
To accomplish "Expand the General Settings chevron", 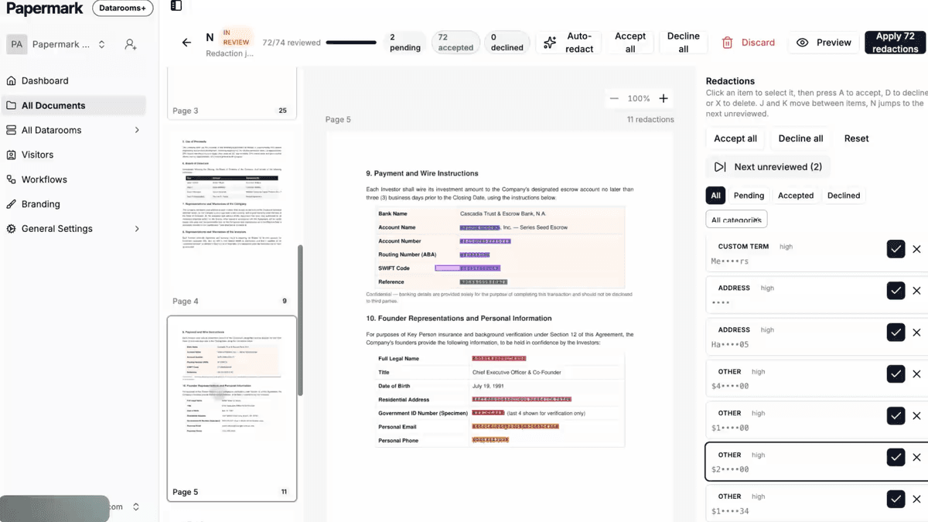I will click(137, 229).
